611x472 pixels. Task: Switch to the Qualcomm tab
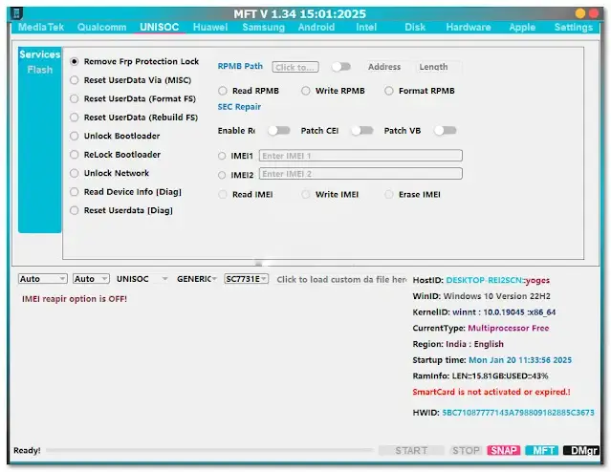[101, 27]
